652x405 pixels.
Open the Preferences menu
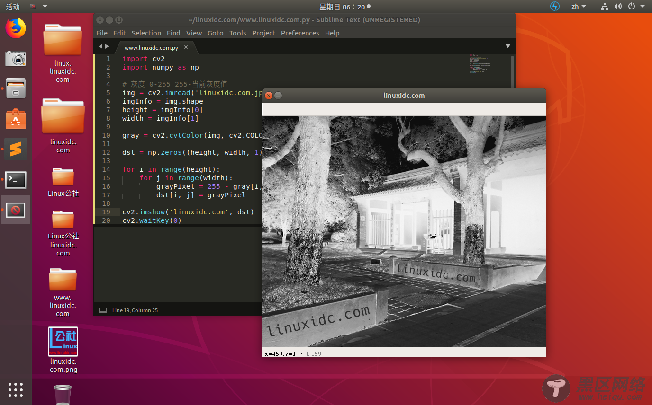[300, 33]
